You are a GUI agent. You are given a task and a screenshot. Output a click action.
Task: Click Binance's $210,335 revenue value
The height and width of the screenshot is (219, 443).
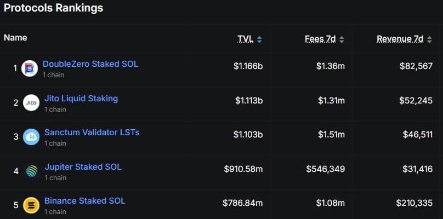tap(414, 203)
